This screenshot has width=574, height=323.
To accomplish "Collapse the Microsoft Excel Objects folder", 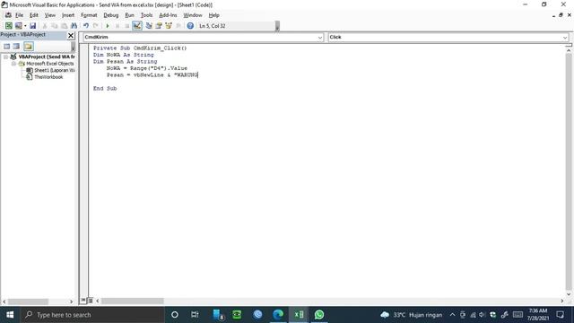I will [x=13, y=64].
